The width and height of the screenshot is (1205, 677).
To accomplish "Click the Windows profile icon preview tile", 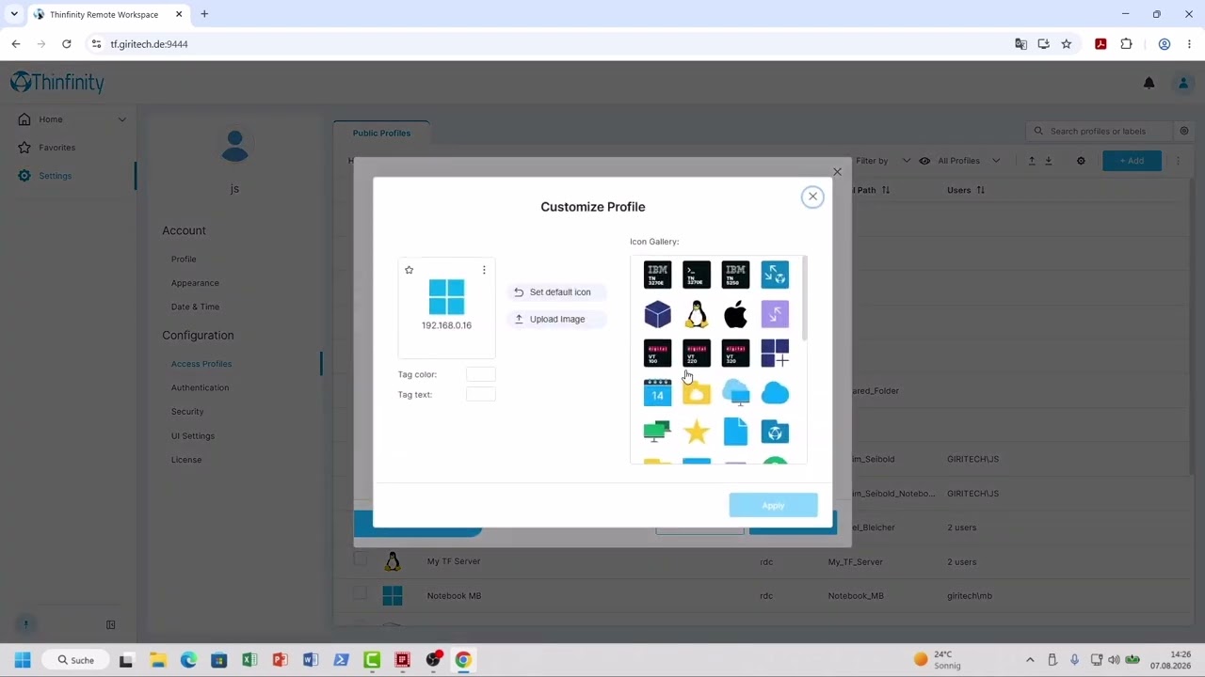I will click(x=446, y=297).
